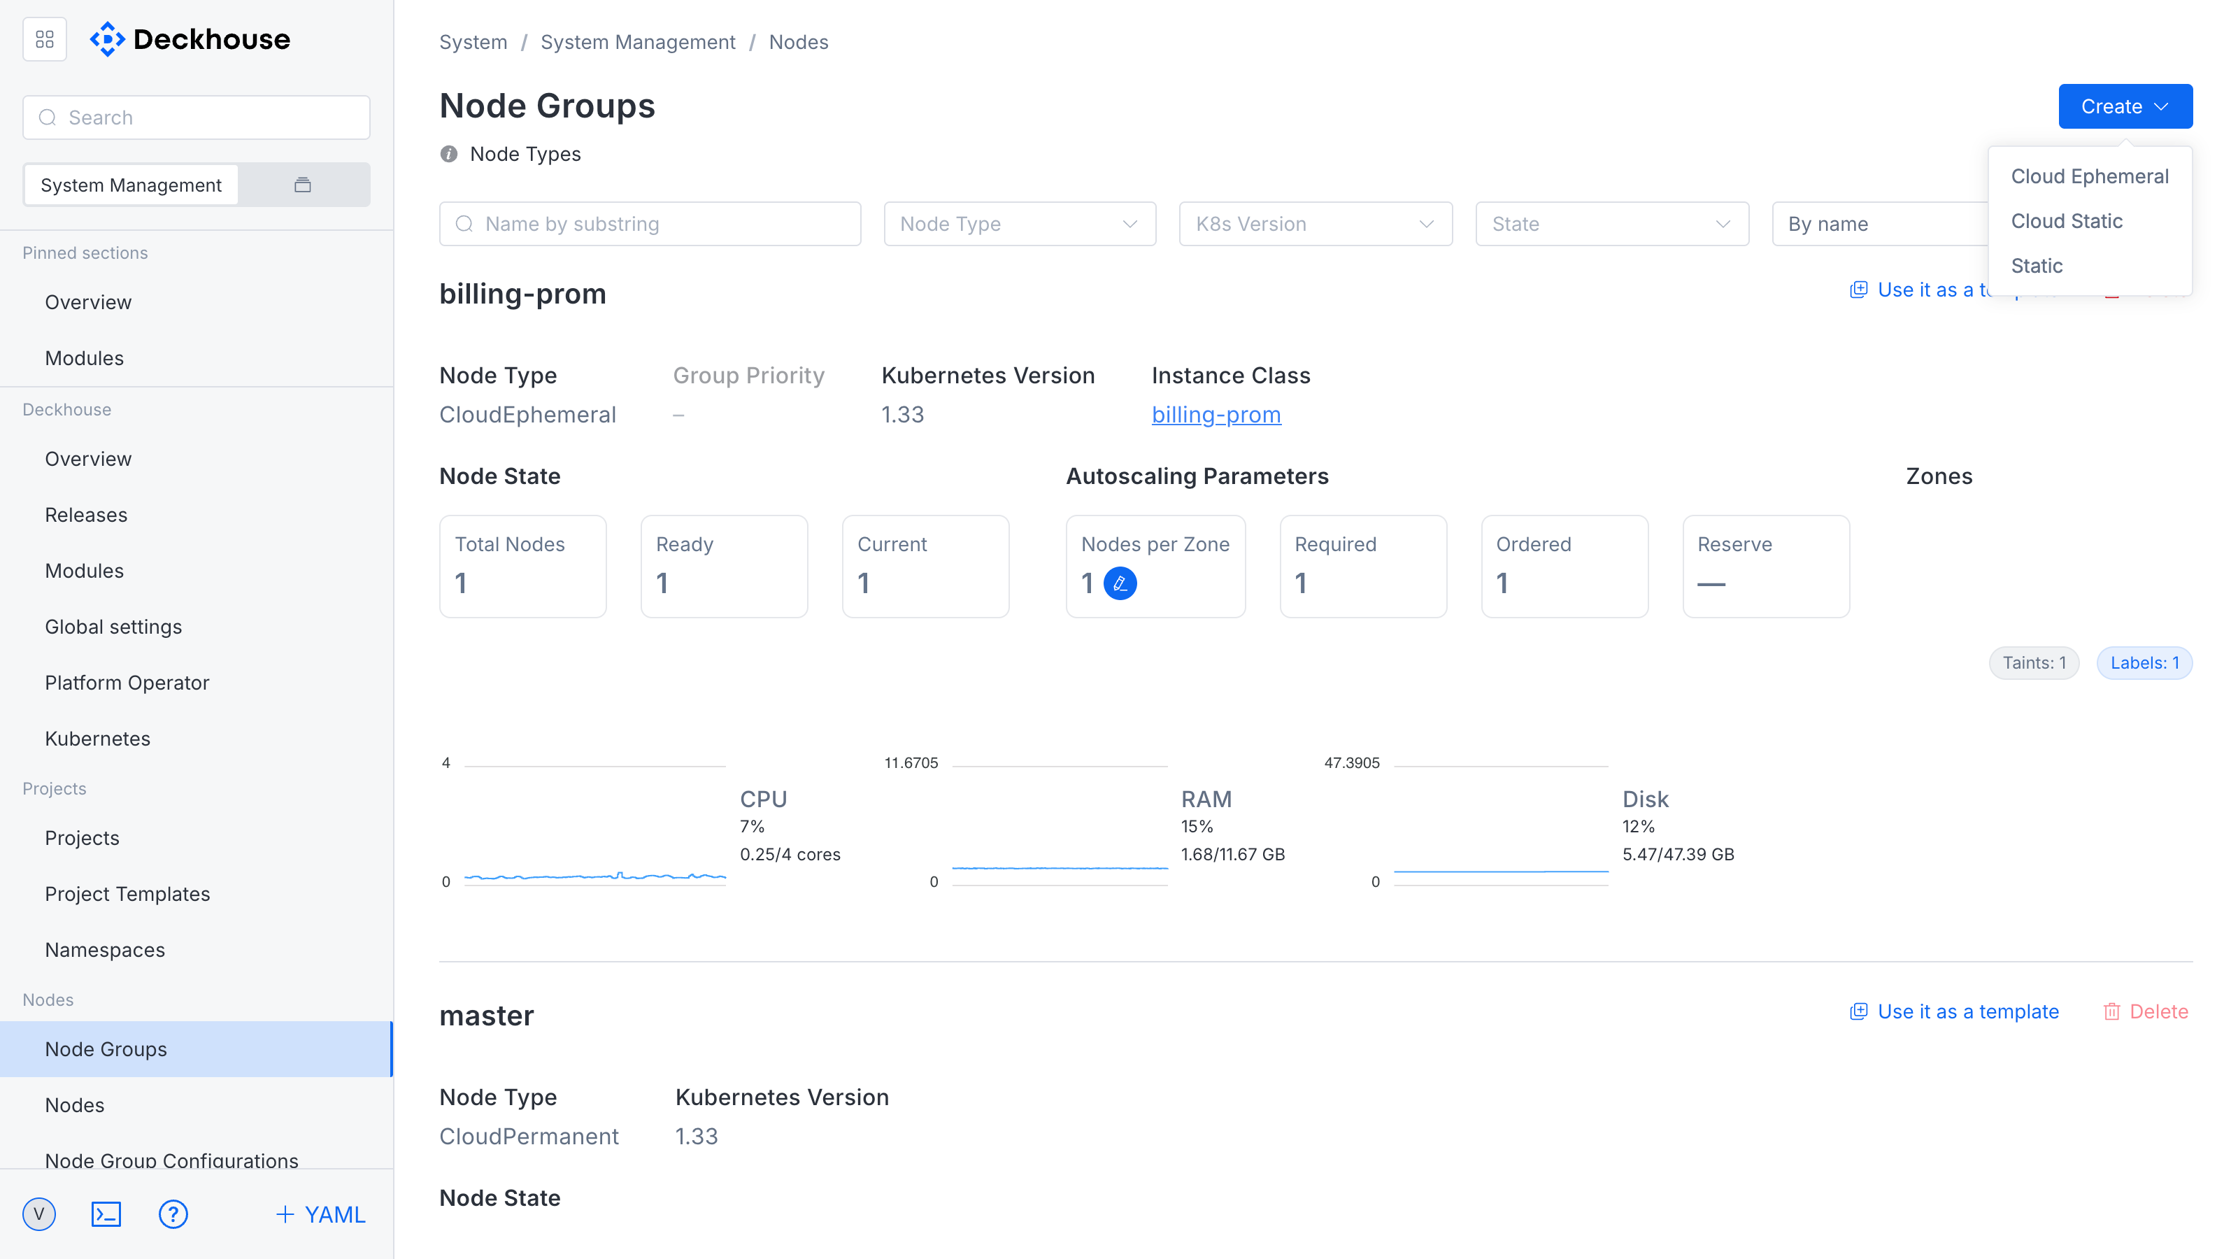The image size is (2238, 1259).
Task: Focus the sidebar Search field
Action: click(197, 118)
